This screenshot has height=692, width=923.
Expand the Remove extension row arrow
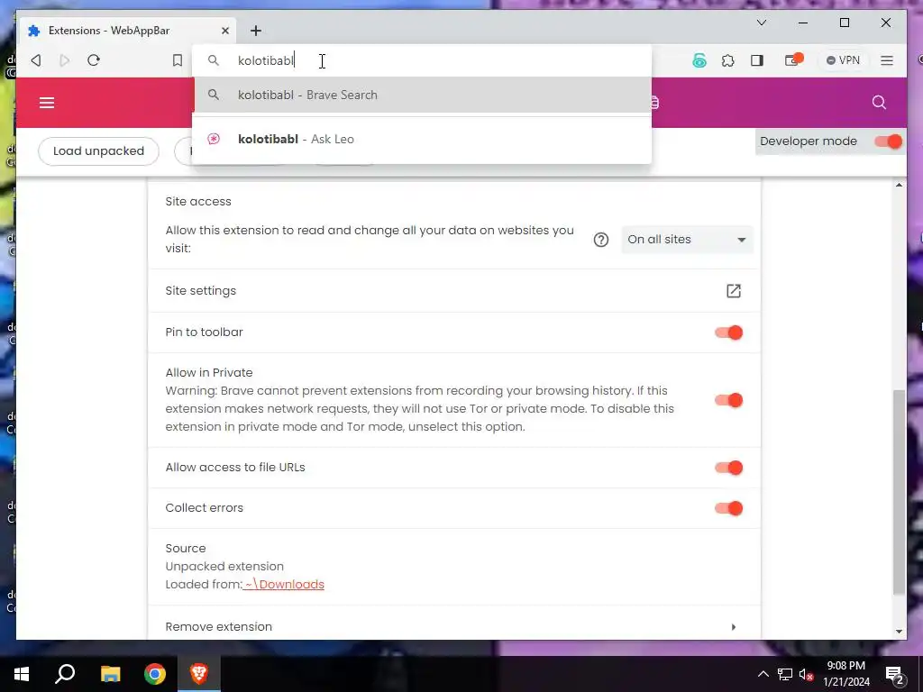click(x=734, y=627)
